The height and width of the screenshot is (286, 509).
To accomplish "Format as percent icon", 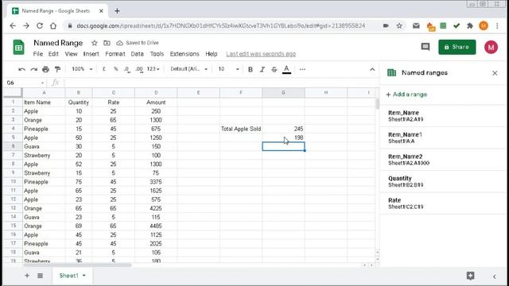I will [115, 69].
